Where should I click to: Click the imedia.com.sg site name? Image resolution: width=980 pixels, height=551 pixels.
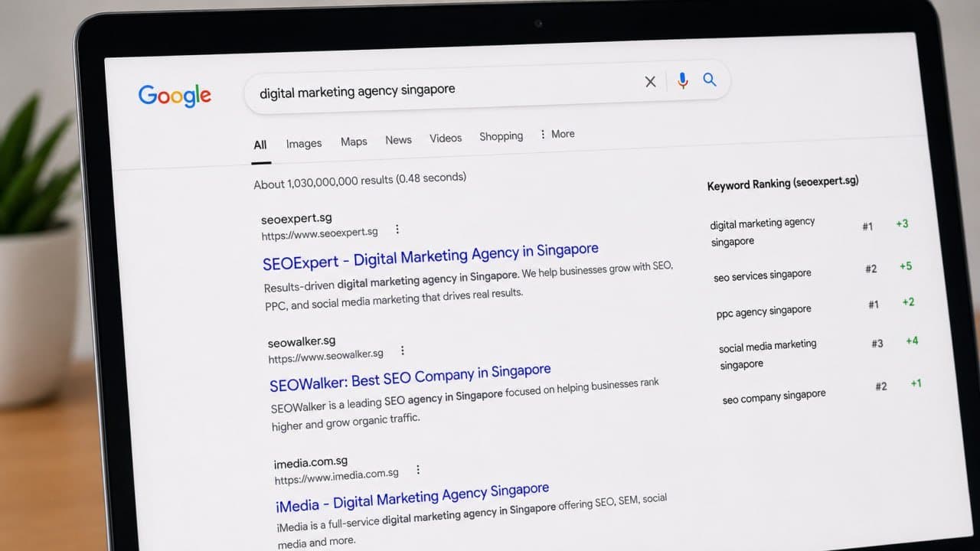click(311, 462)
